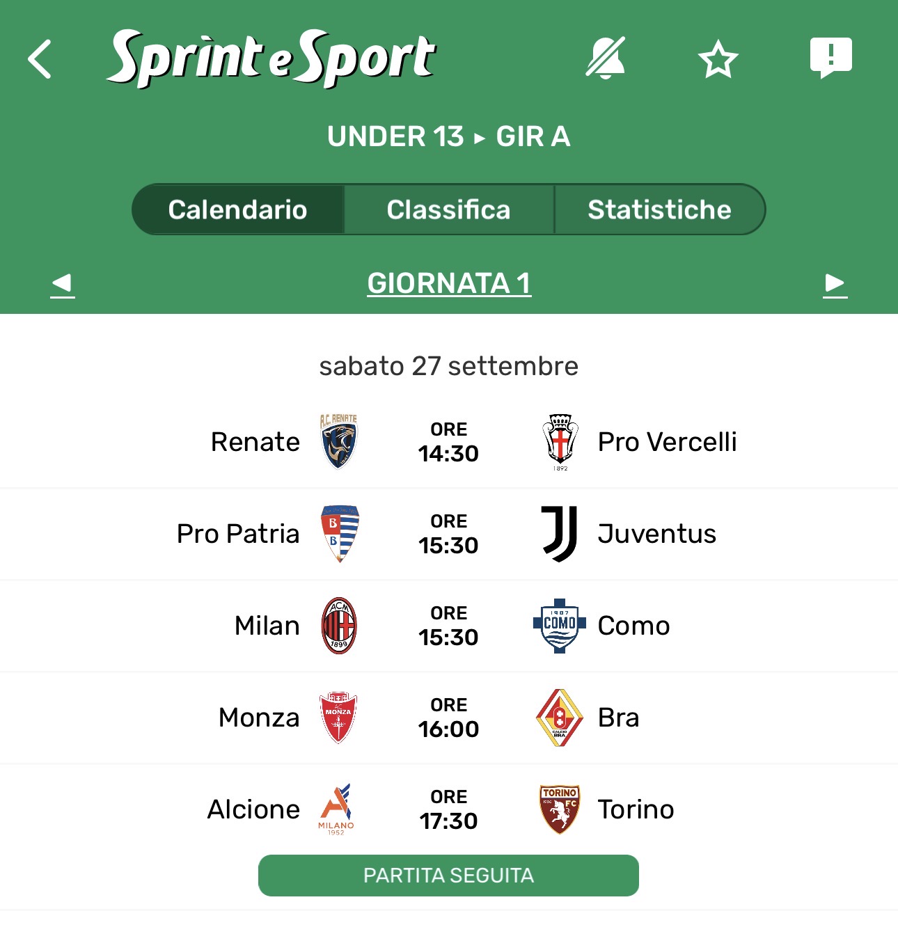The height and width of the screenshot is (934, 898).
Task: Go to next giornata arrow
Action: coord(835,284)
